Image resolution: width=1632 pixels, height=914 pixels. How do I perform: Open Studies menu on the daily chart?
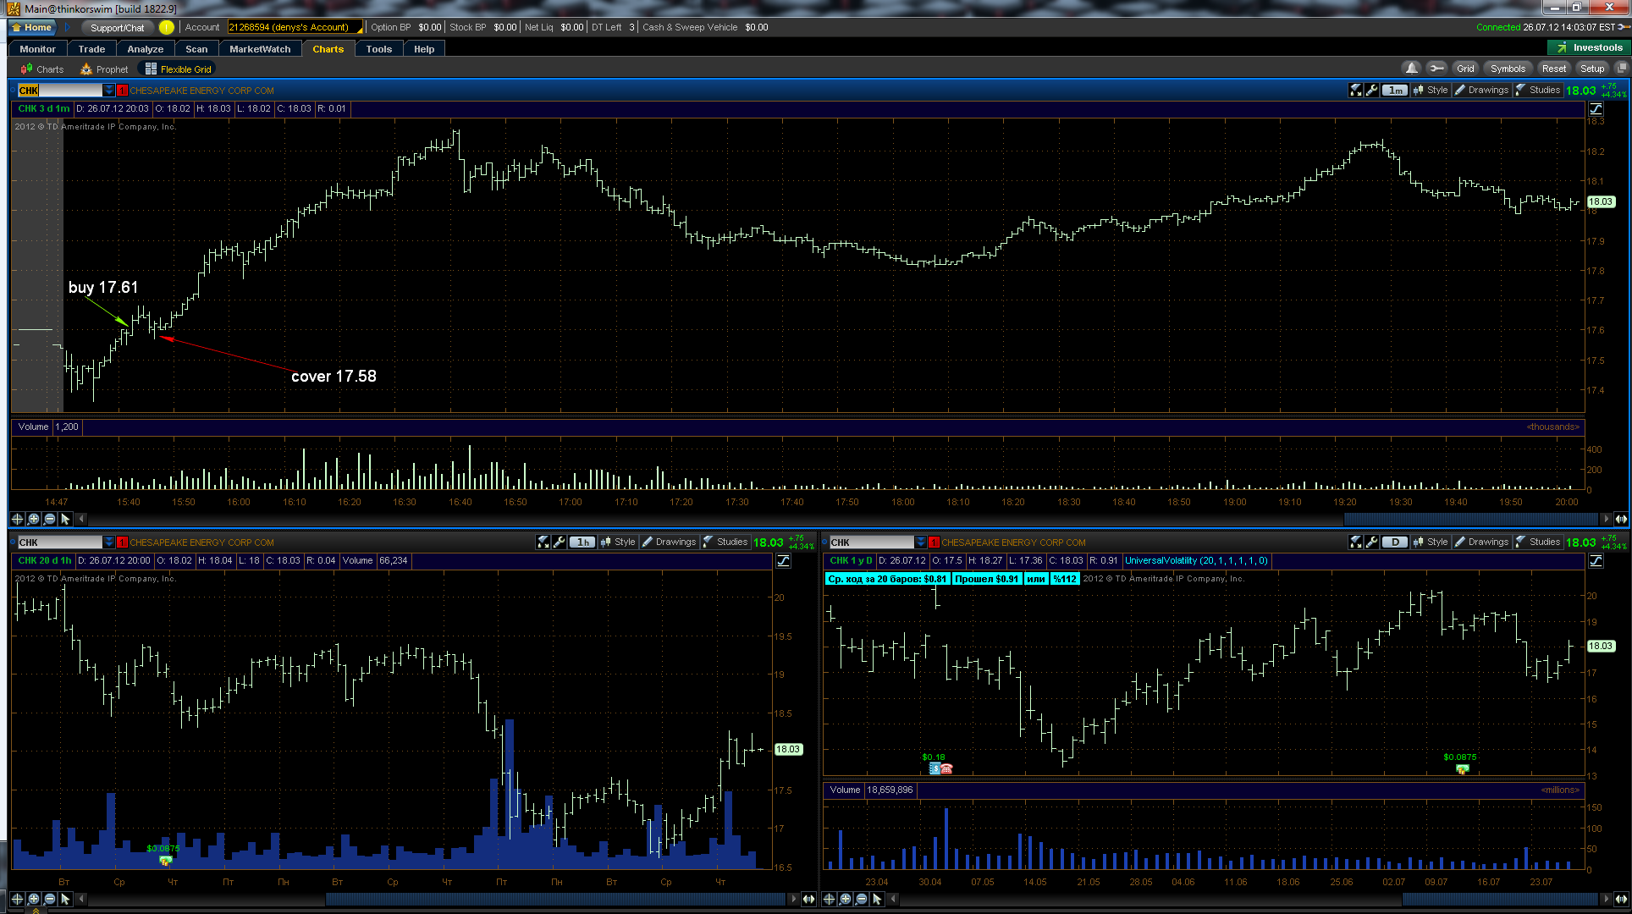click(1538, 542)
